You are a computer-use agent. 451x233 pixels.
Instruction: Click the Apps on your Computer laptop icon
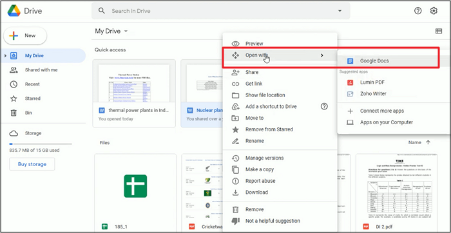350,122
